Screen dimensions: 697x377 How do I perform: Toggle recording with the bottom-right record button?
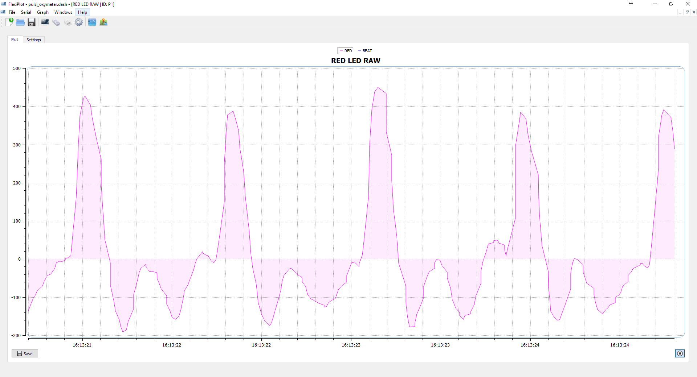[x=680, y=353]
